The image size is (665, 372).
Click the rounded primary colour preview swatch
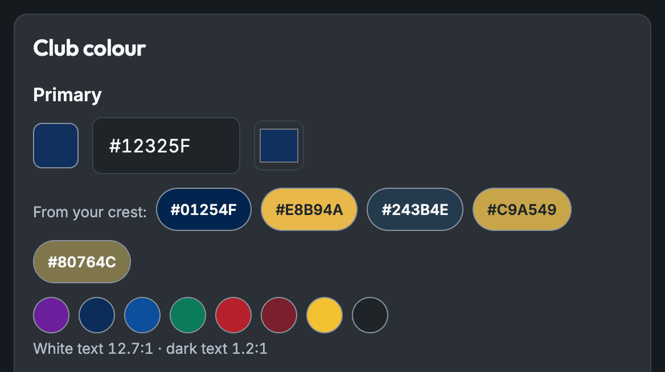coord(56,145)
